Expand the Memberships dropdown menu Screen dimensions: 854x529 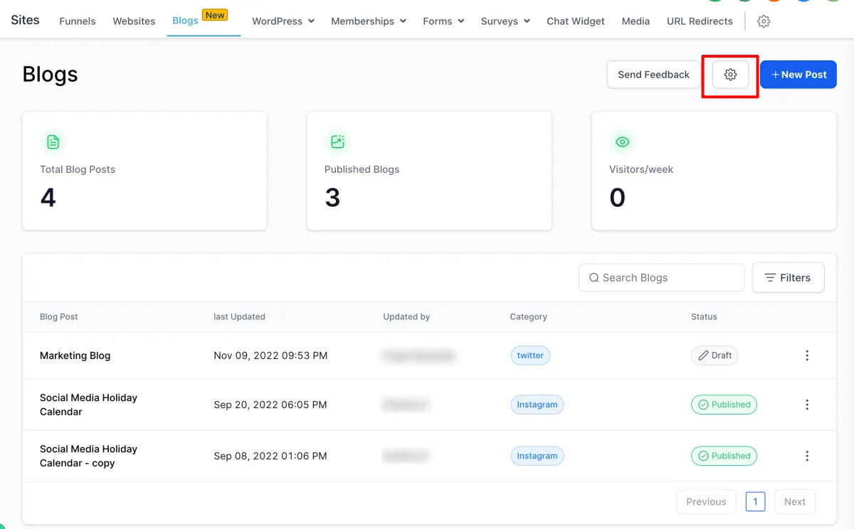click(368, 21)
